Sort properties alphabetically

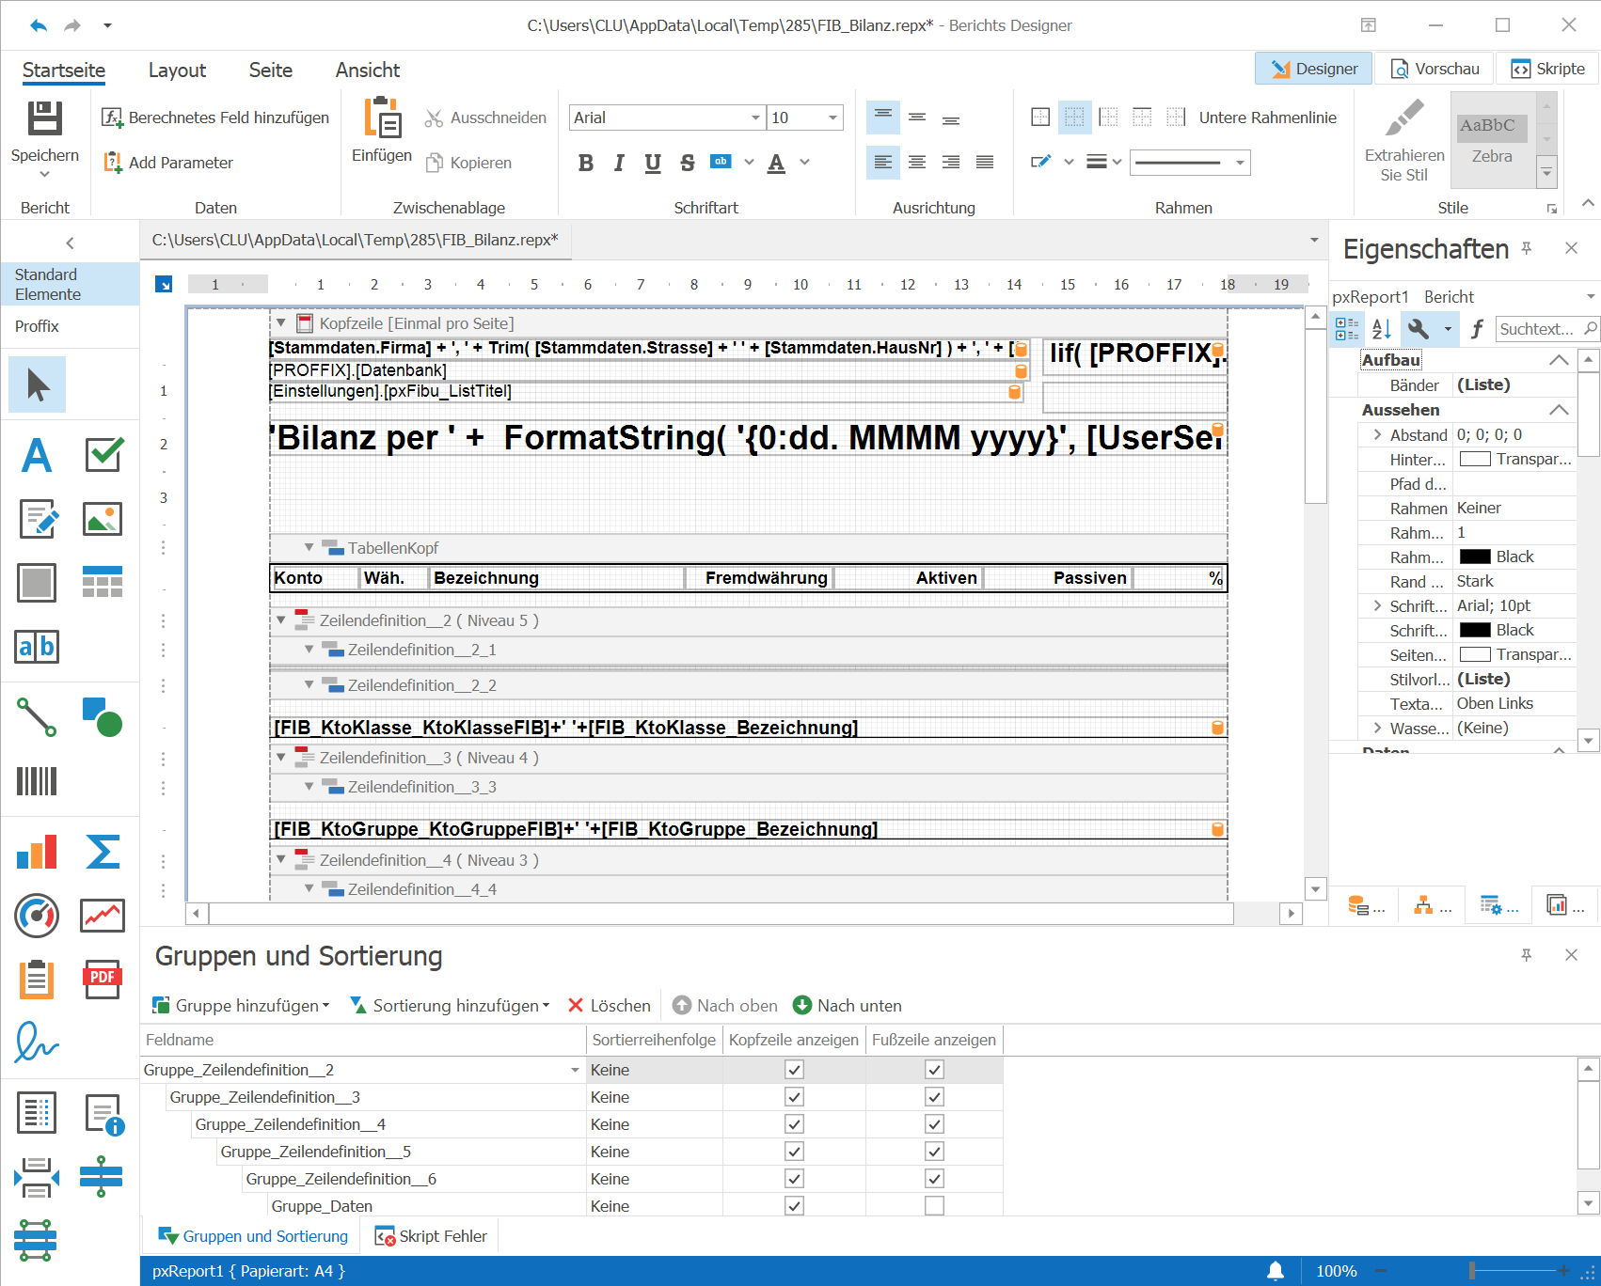point(1382,329)
